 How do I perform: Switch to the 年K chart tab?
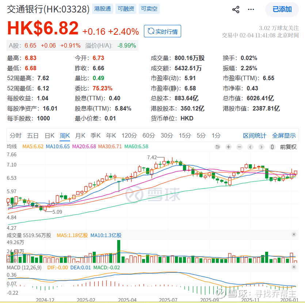click(x=111, y=135)
